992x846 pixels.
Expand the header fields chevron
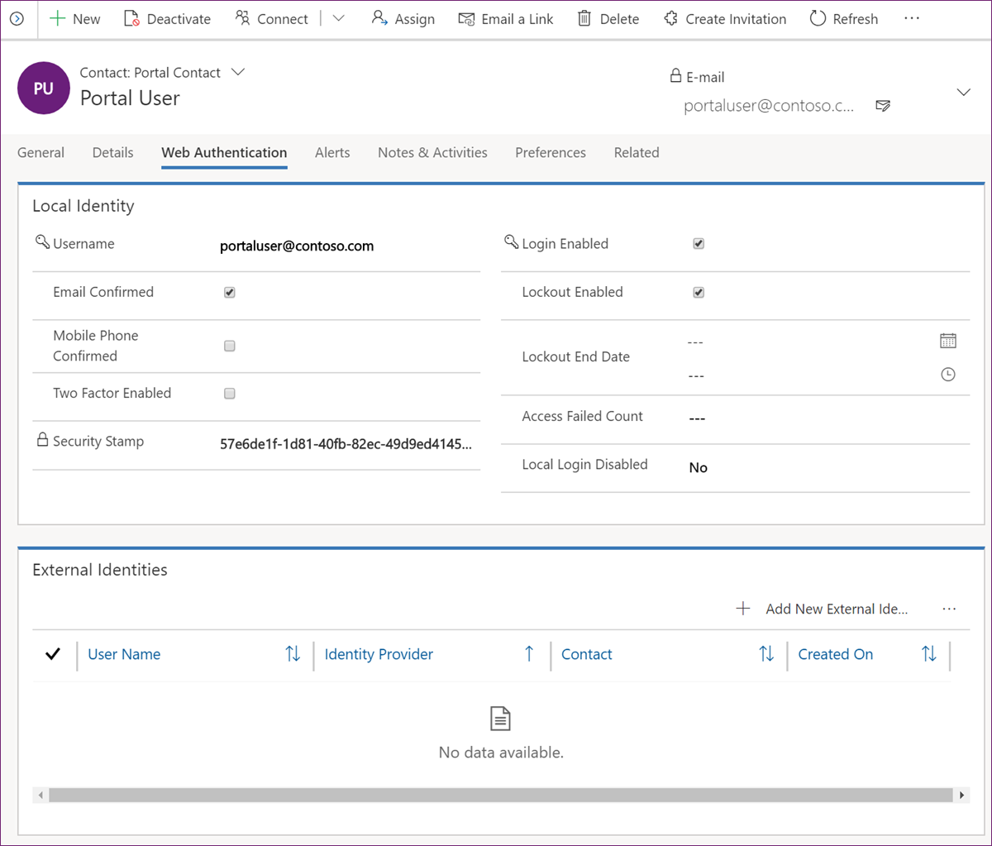click(963, 92)
